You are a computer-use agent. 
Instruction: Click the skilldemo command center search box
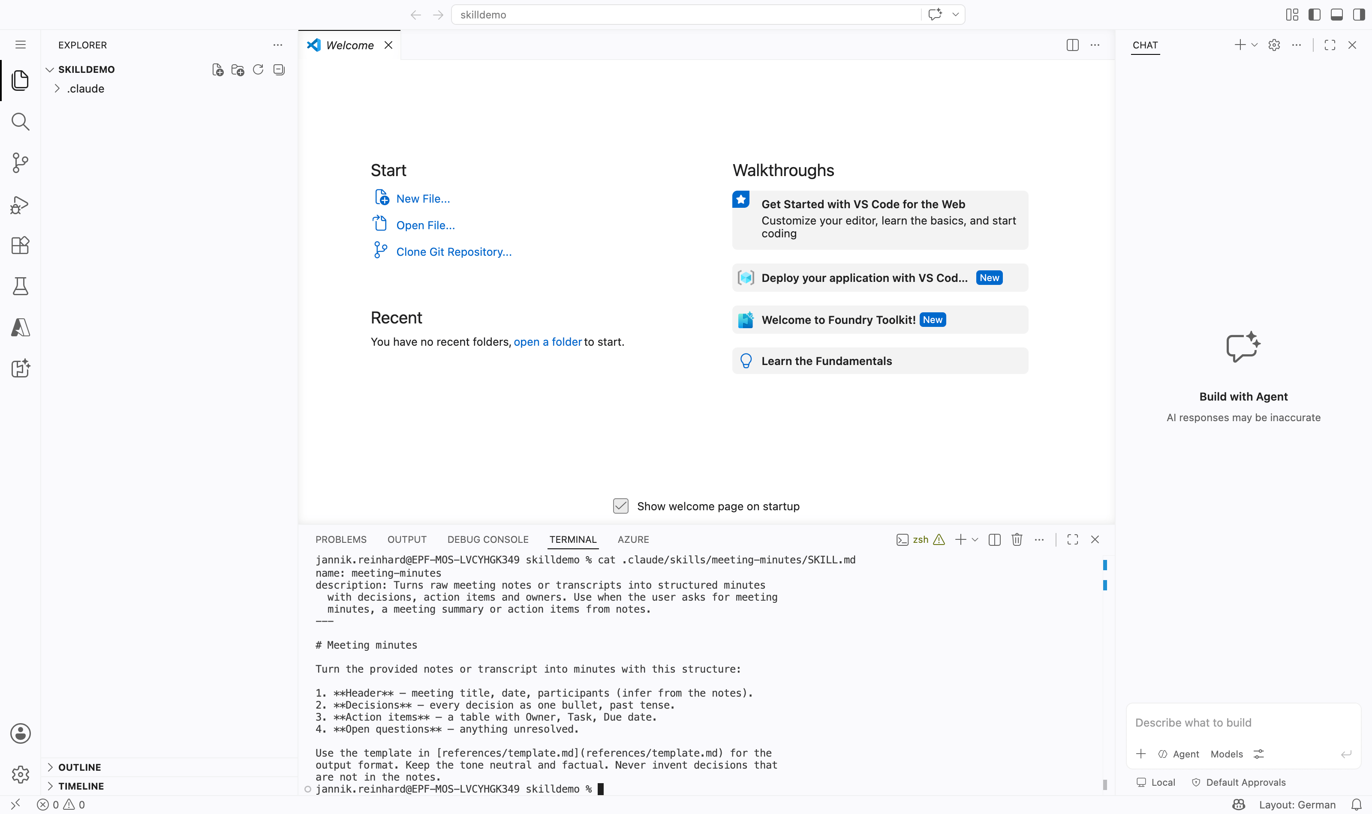point(686,15)
